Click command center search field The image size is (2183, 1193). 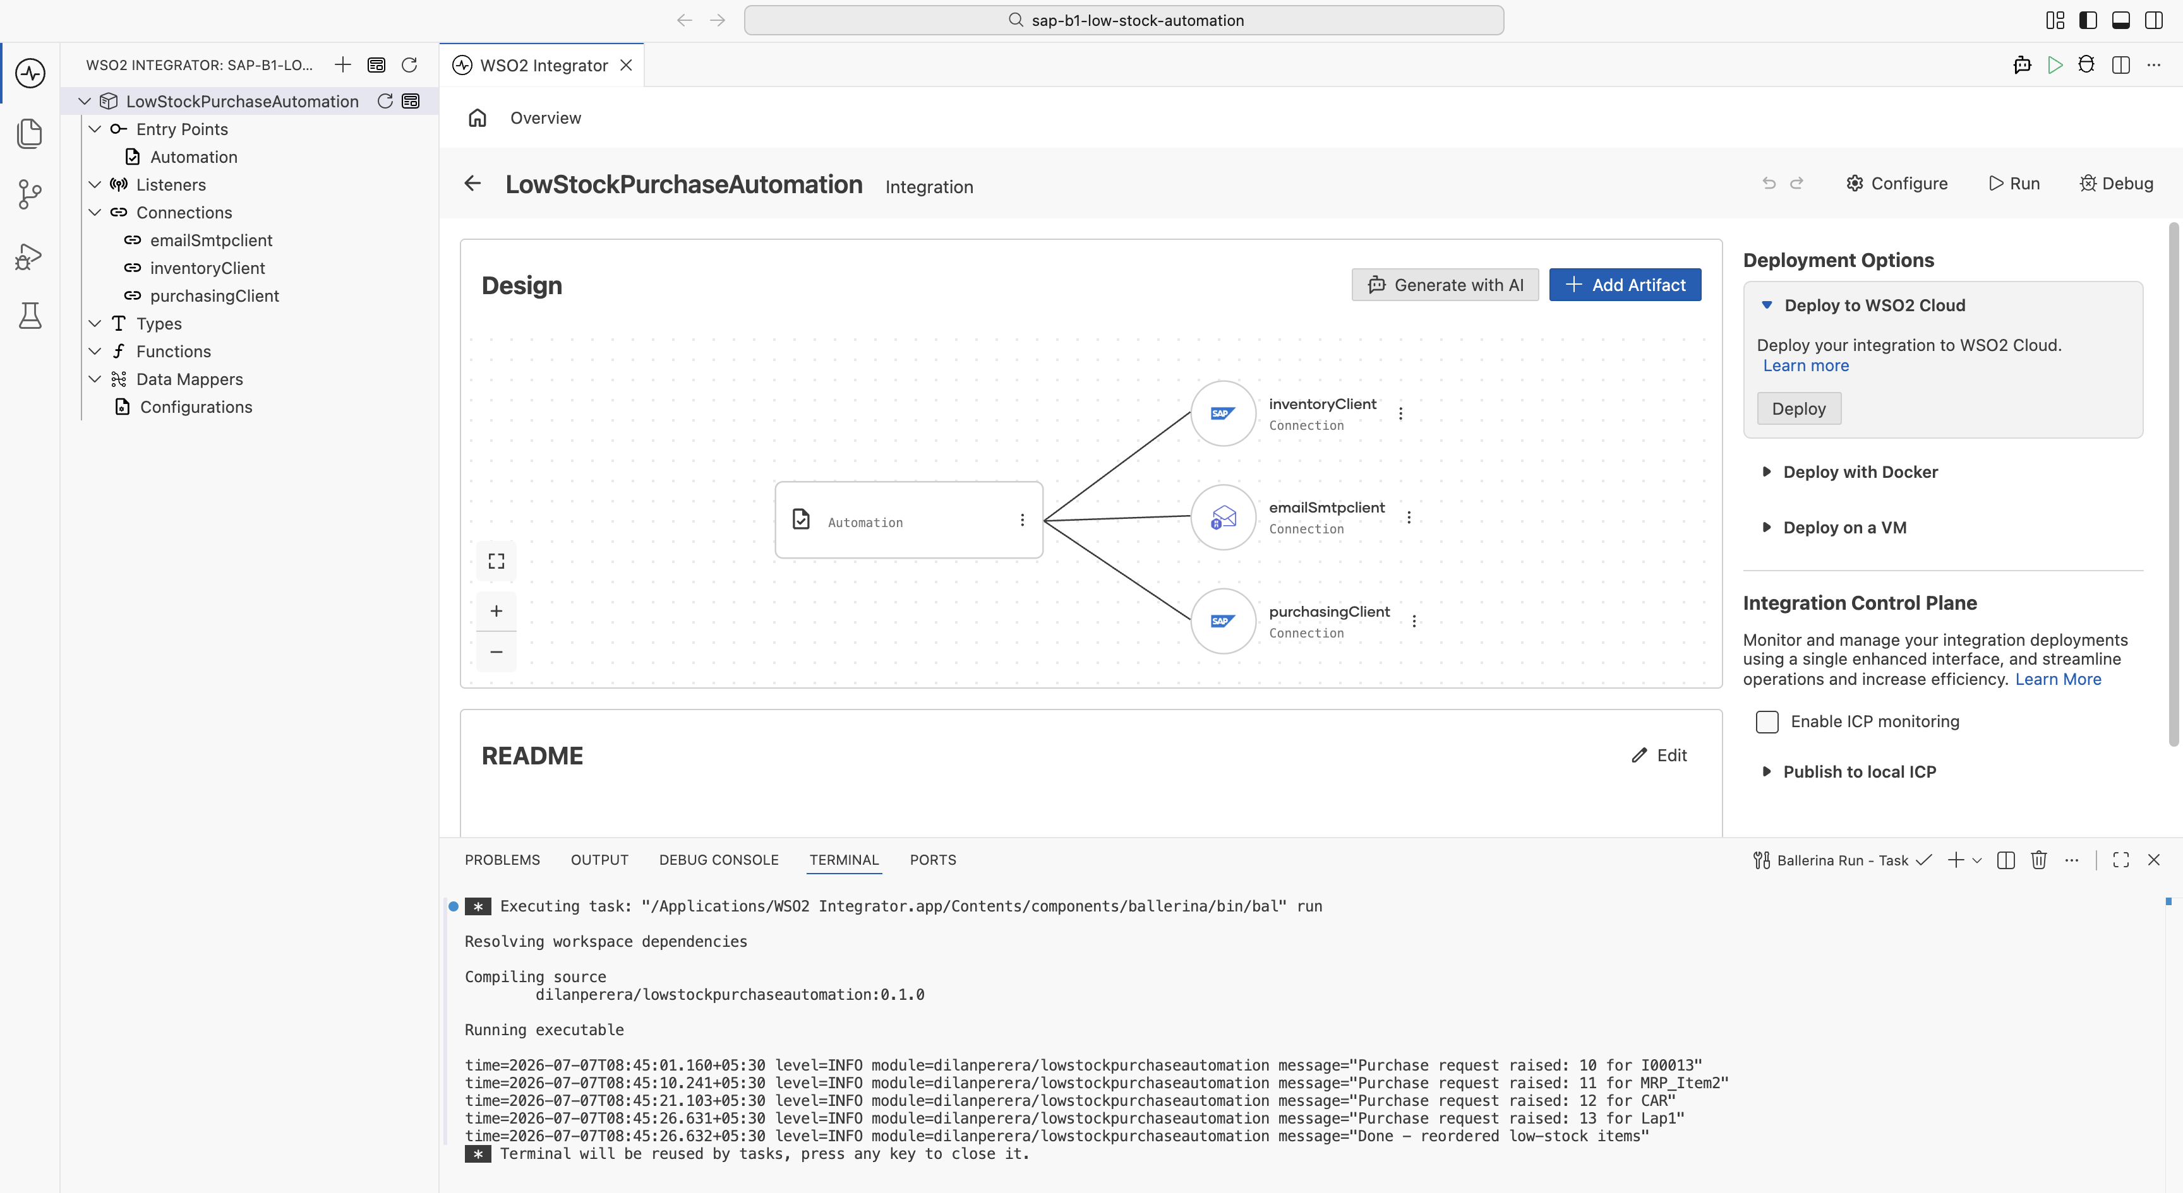pos(1124,20)
